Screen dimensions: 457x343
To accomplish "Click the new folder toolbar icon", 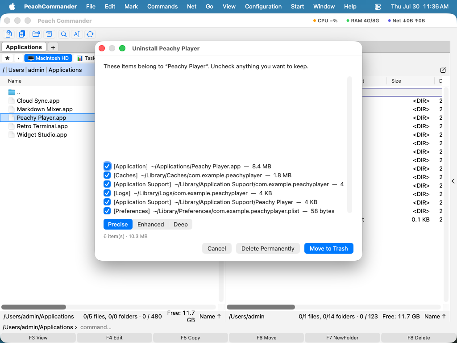I will [x=36, y=34].
